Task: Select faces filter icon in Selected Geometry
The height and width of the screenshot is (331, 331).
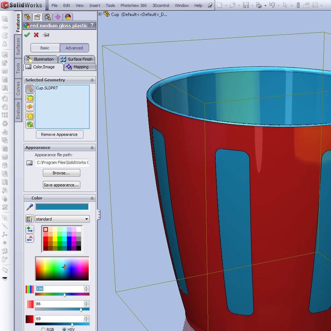Action: coord(30,98)
